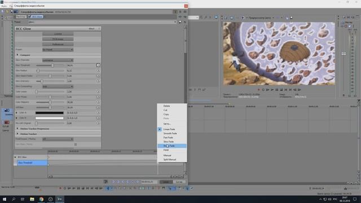The height and width of the screenshot is (203, 361).
Task: Click the FX Browser button
Action: click(58, 39)
